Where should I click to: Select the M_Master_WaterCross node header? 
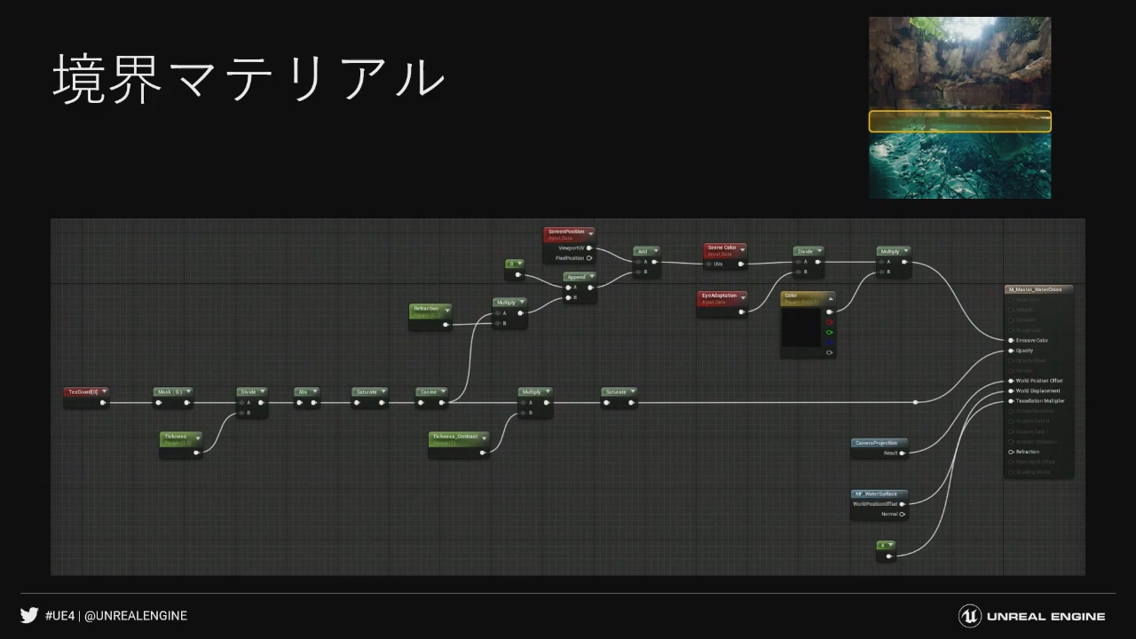coord(1038,289)
